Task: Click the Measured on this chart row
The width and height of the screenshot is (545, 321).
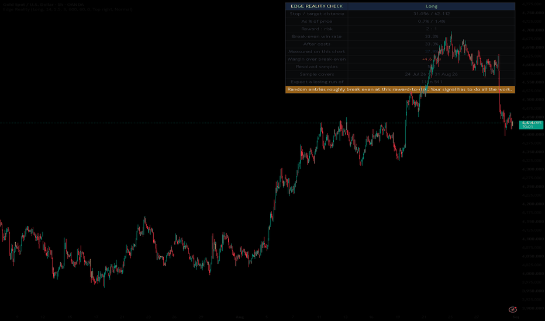Action: coord(400,52)
